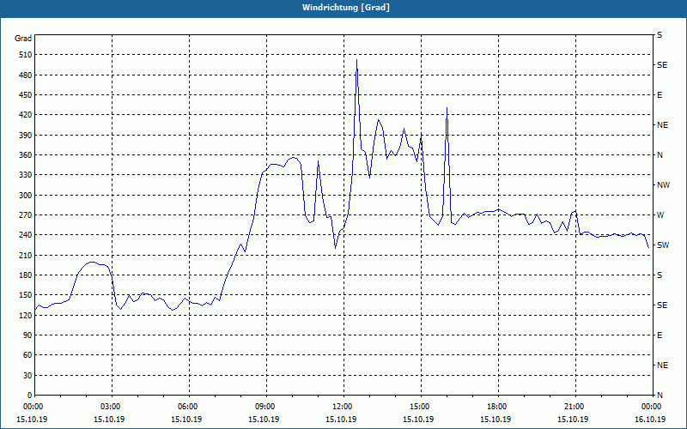687x429 pixels.
Task: Click the chart title 'Windrichtung [Grad]'
Action: click(x=346, y=8)
